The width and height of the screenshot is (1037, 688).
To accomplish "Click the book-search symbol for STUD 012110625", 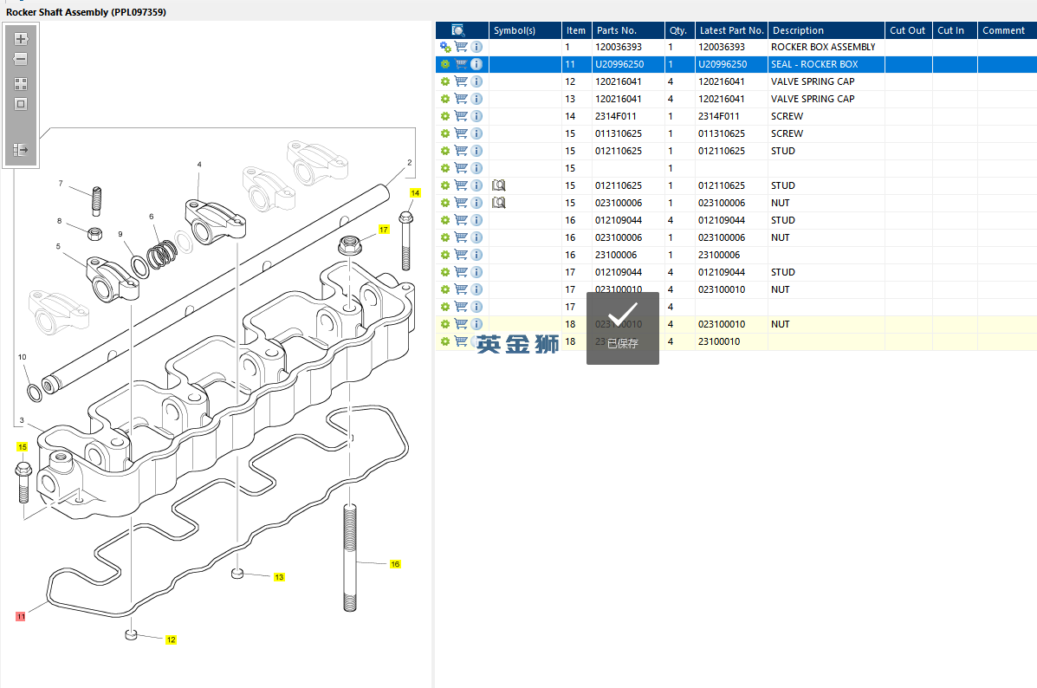I will tap(498, 185).
